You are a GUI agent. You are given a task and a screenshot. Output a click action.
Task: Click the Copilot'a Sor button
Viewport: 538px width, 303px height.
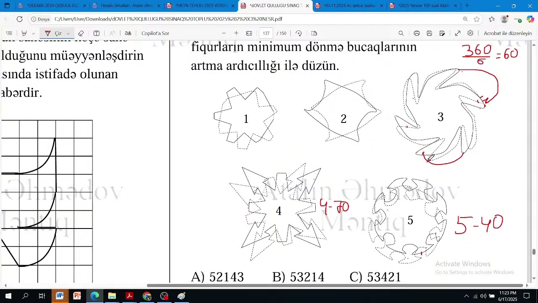(x=156, y=33)
